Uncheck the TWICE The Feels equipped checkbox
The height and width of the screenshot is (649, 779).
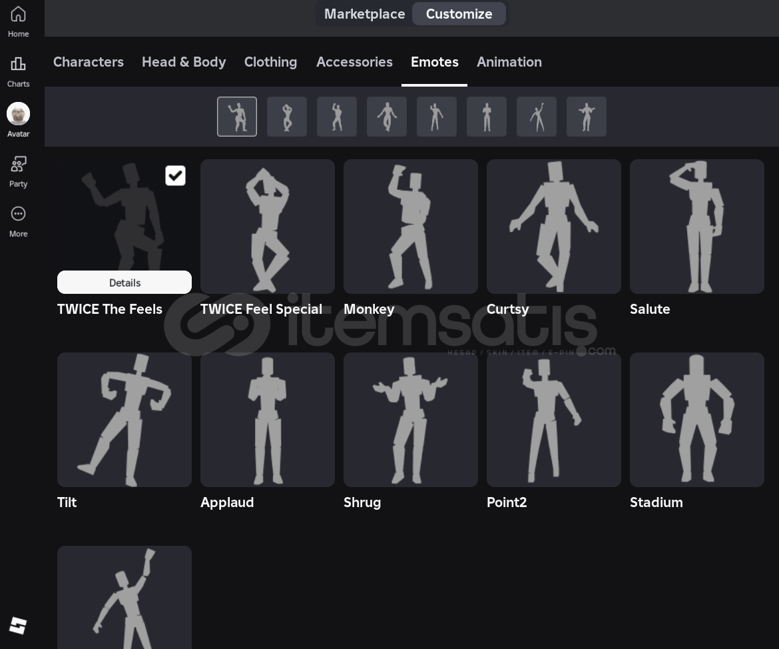[x=175, y=175]
